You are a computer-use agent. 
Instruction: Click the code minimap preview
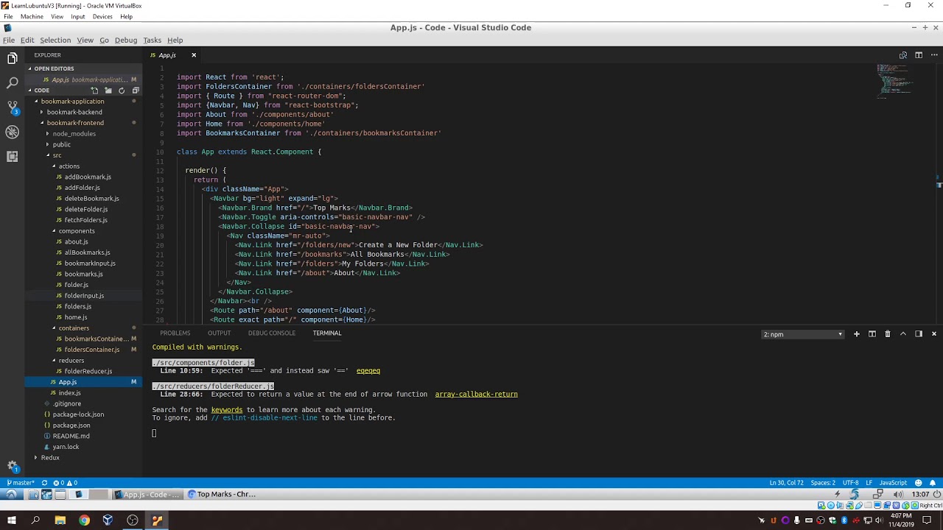pos(894,80)
